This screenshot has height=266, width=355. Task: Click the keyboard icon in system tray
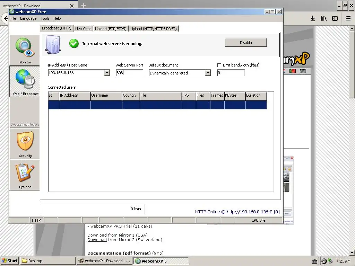coord(314,261)
